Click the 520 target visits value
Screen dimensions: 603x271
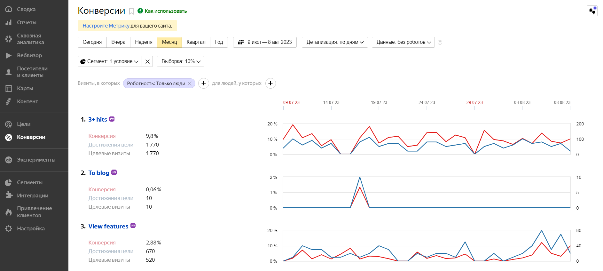[x=150, y=260]
